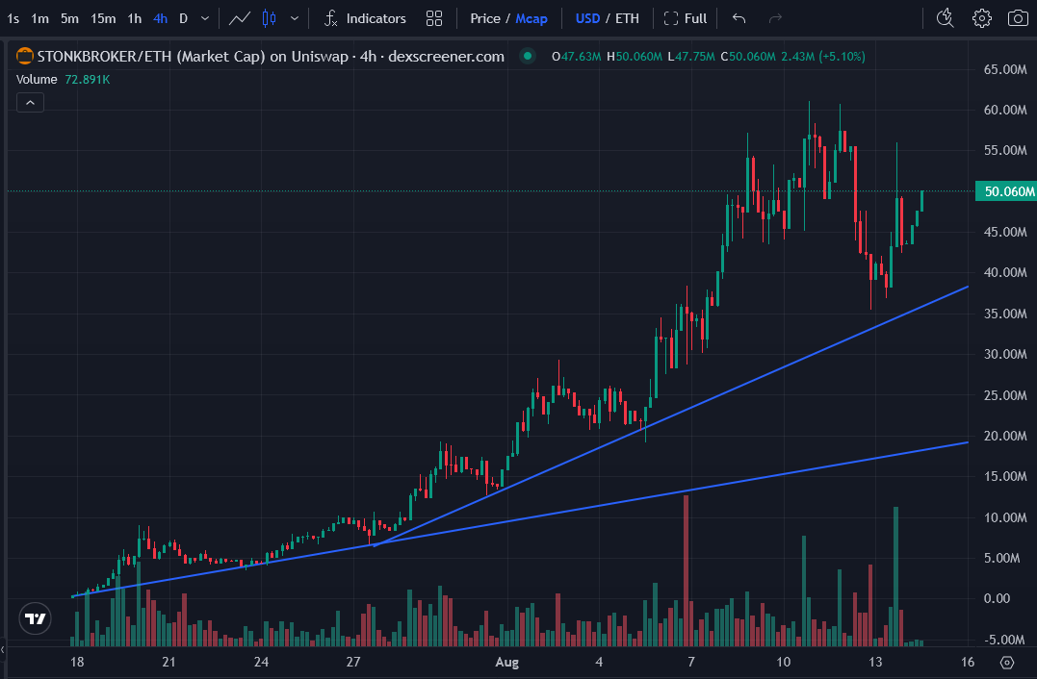Click the 35.00M price axis label
The image size is (1037, 679).
point(1005,314)
